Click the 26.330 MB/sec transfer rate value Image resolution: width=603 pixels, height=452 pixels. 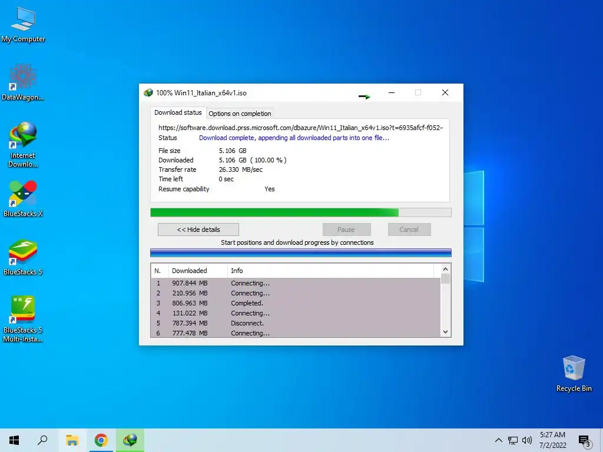(241, 169)
